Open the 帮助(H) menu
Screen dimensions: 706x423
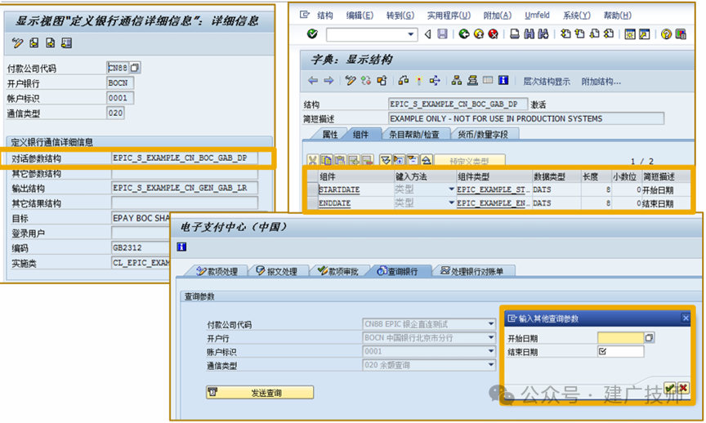pos(617,16)
